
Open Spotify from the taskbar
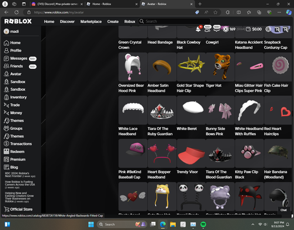pos(203,224)
